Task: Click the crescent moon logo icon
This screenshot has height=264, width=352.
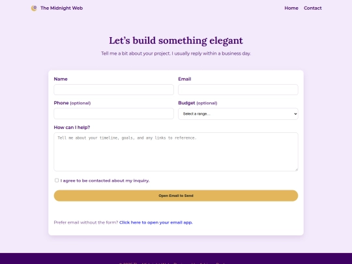Action: (34, 8)
